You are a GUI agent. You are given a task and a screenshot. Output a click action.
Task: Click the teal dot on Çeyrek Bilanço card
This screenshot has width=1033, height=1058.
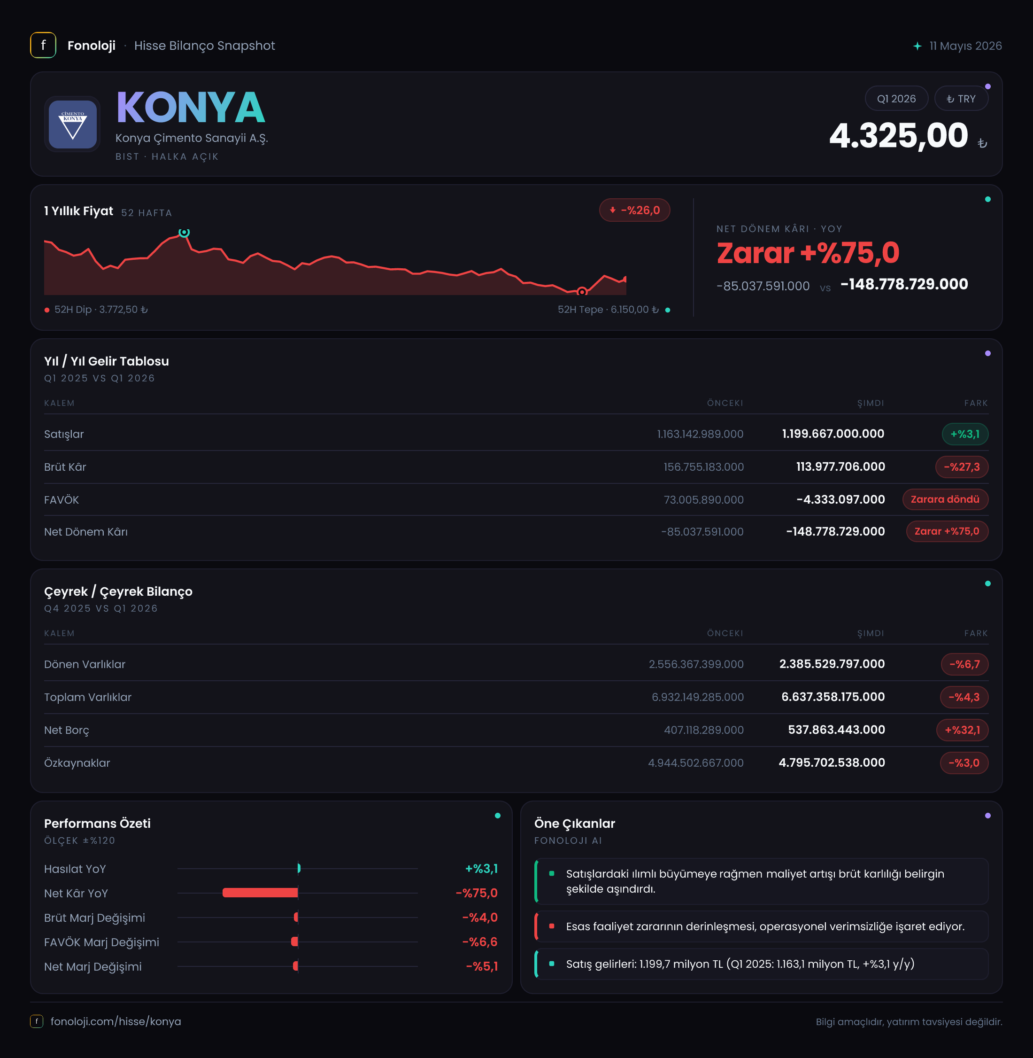point(987,583)
